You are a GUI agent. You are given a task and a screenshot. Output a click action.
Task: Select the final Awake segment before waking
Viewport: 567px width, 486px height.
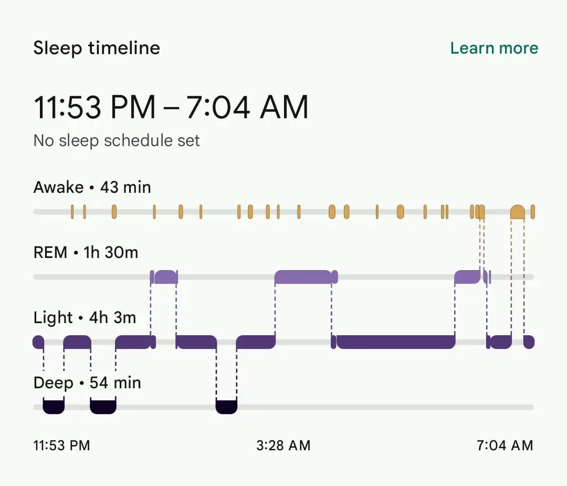coord(518,210)
